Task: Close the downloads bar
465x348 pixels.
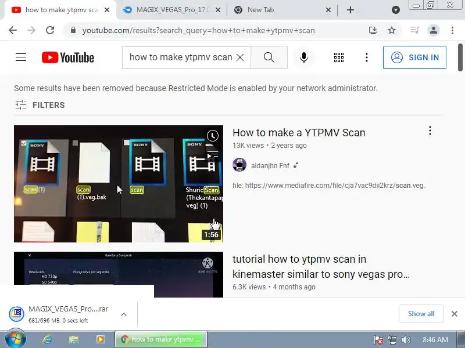Action: (455, 314)
